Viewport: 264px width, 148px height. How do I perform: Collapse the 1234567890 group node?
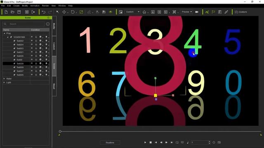7,37
